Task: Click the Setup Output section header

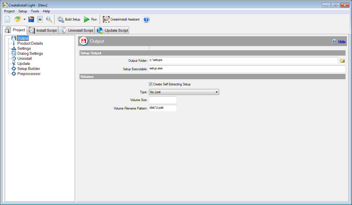Action: tap(212, 53)
